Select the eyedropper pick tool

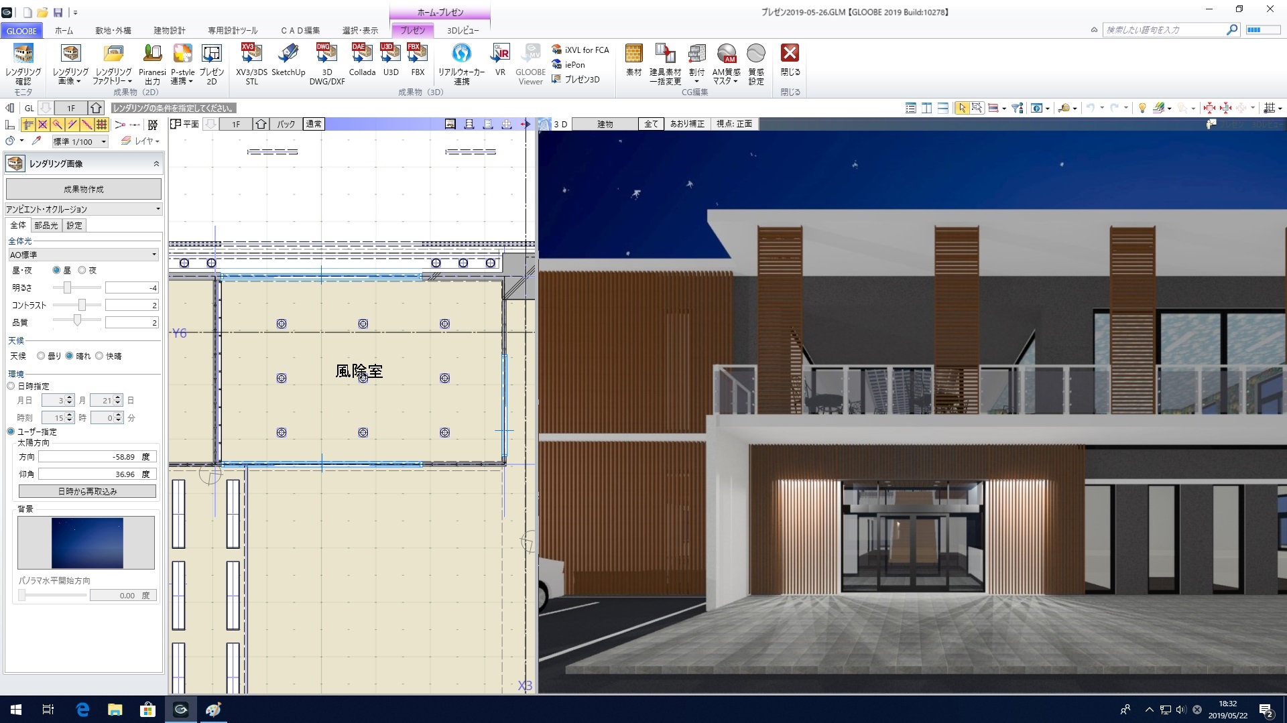(36, 141)
